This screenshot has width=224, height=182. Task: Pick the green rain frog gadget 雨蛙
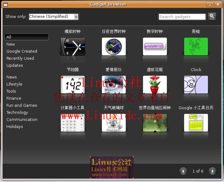click(x=196, y=46)
